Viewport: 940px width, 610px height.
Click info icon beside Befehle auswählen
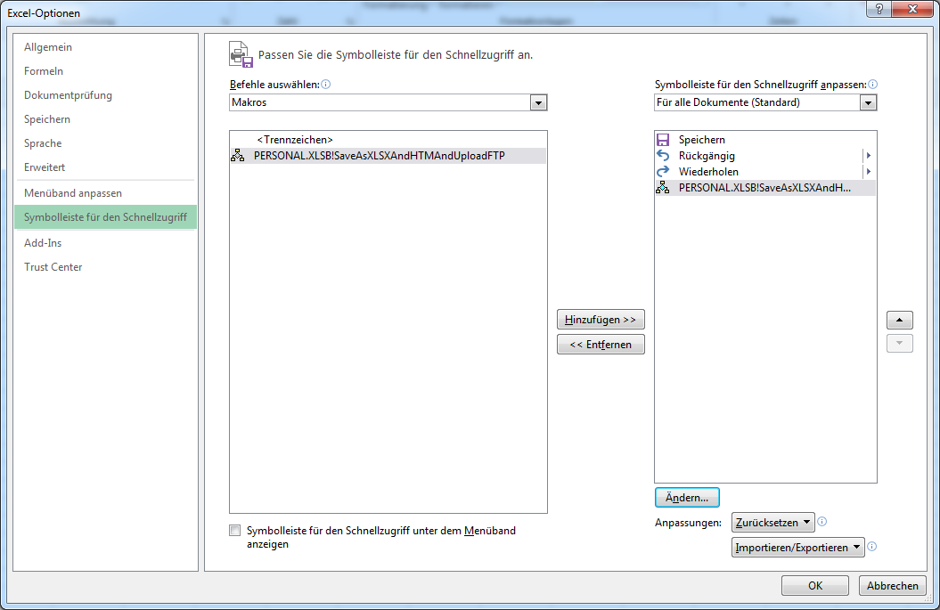click(326, 85)
